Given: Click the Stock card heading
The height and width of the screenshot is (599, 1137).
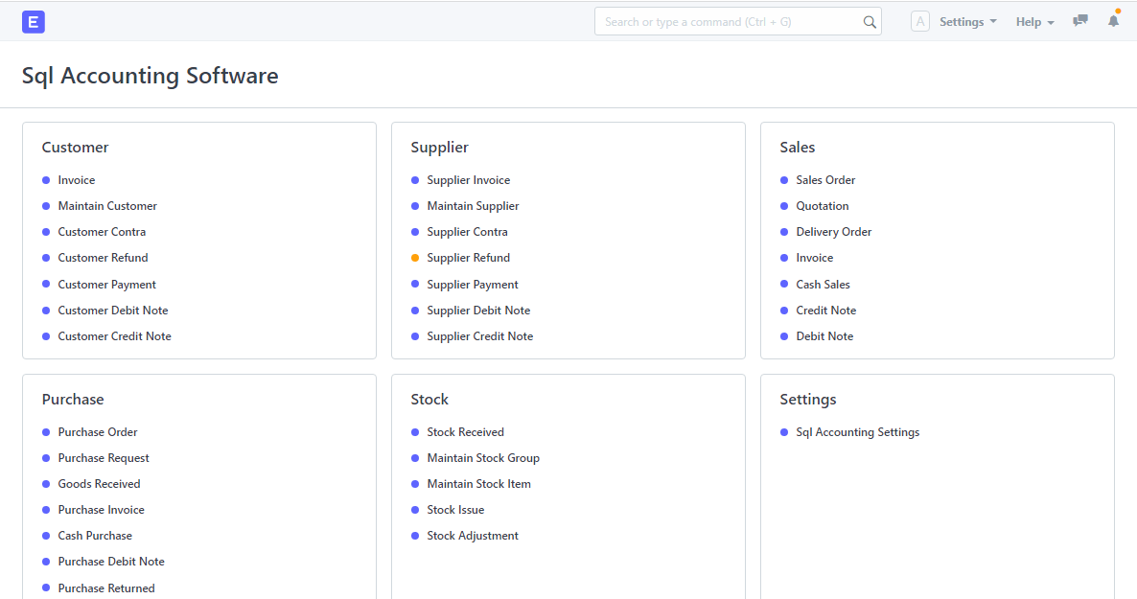Looking at the screenshot, I should point(429,400).
